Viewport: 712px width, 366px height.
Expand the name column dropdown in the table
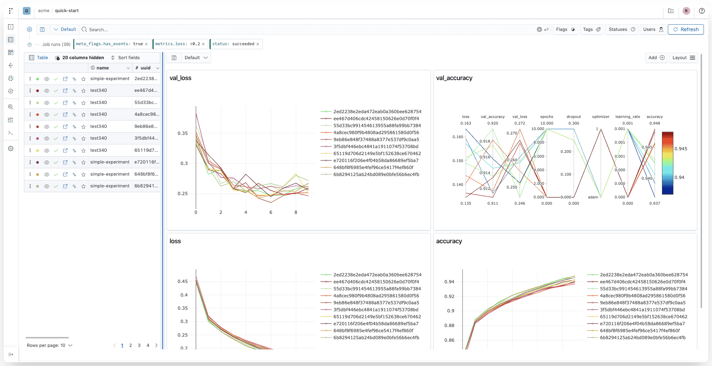128,68
